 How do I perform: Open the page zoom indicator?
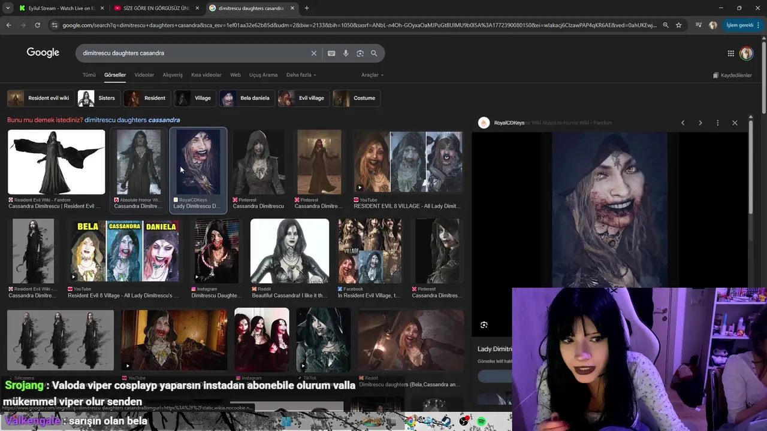(x=665, y=25)
